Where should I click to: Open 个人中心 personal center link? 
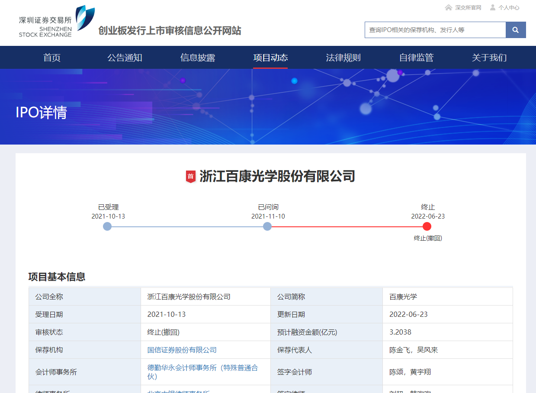tap(509, 8)
